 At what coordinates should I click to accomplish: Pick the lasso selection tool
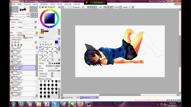click(x=43, y=42)
